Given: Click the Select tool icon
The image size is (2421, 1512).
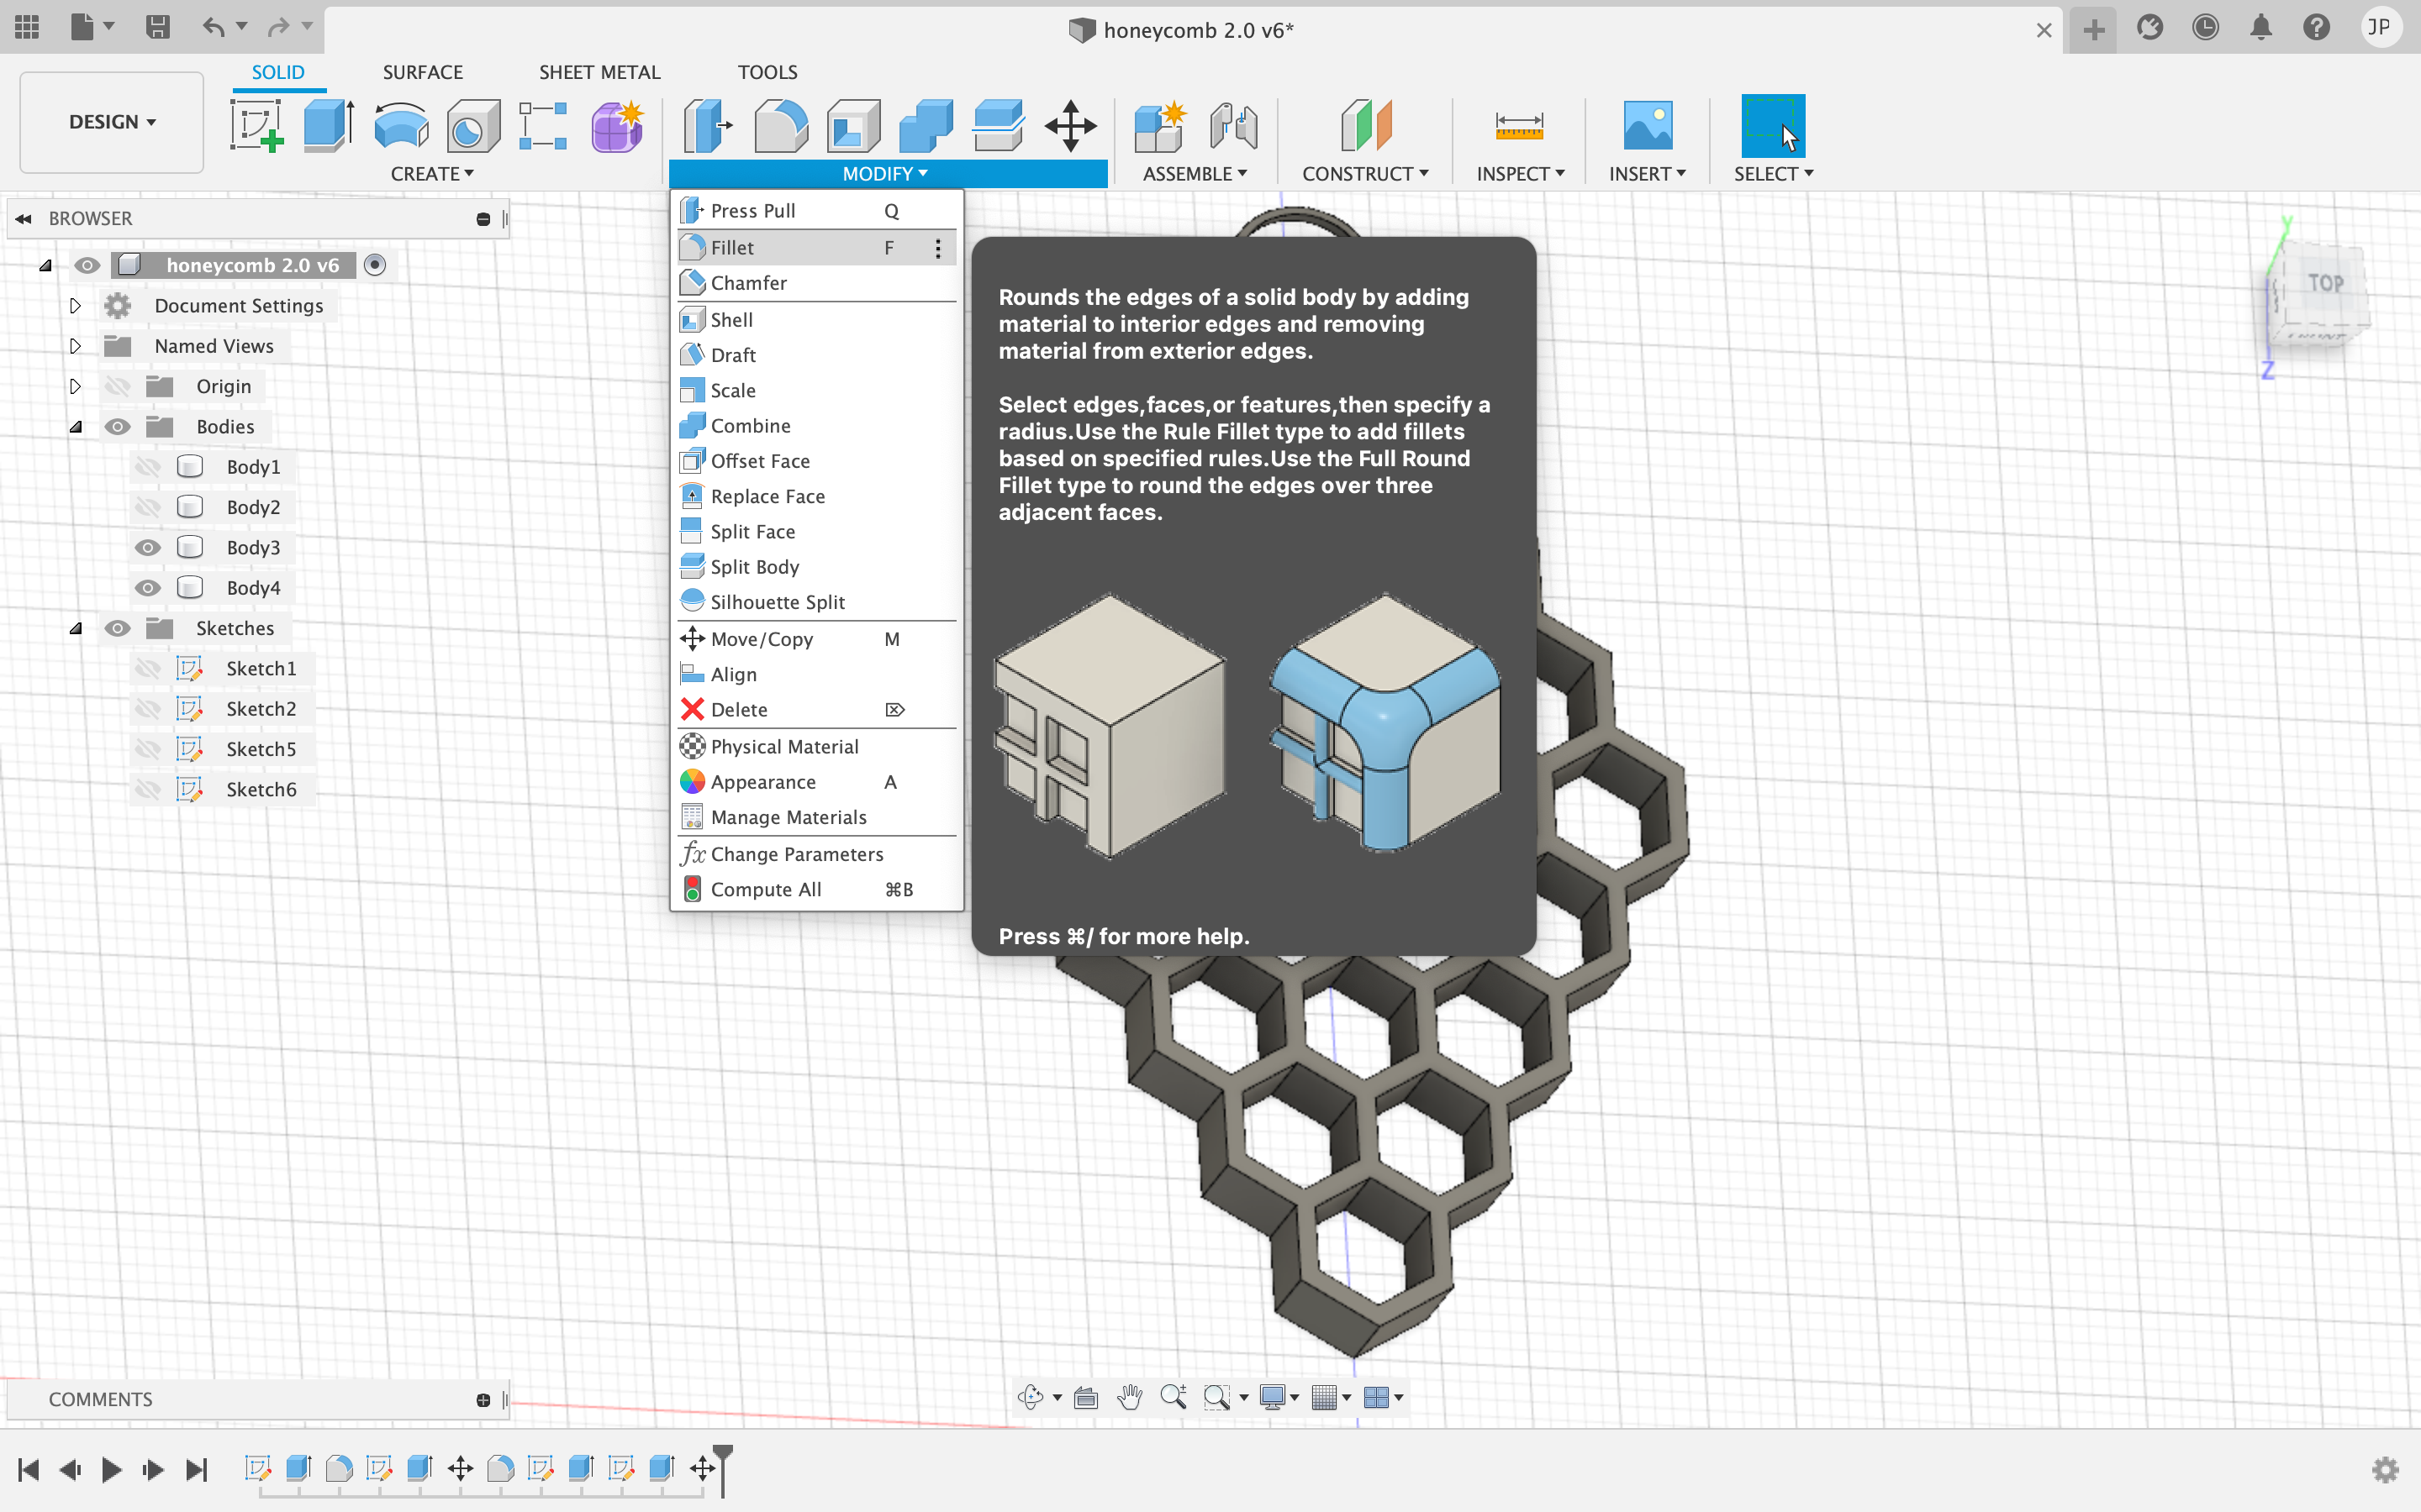Looking at the screenshot, I should click(1773, 126).
